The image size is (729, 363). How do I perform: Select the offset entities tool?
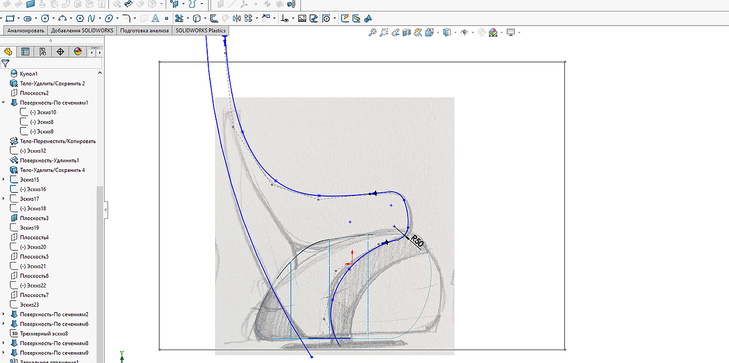coord(213,19)
